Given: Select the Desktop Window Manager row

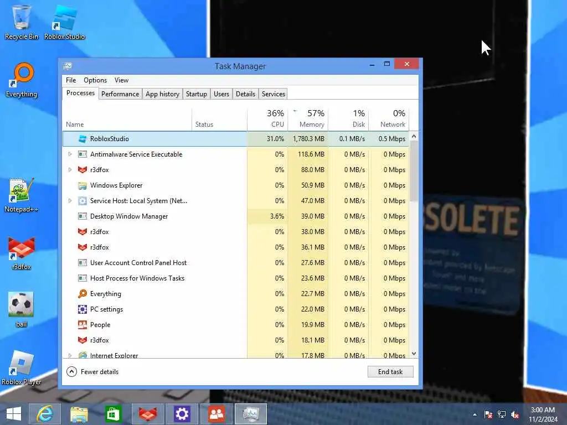Looking at the screenshot, I should 236,216.
